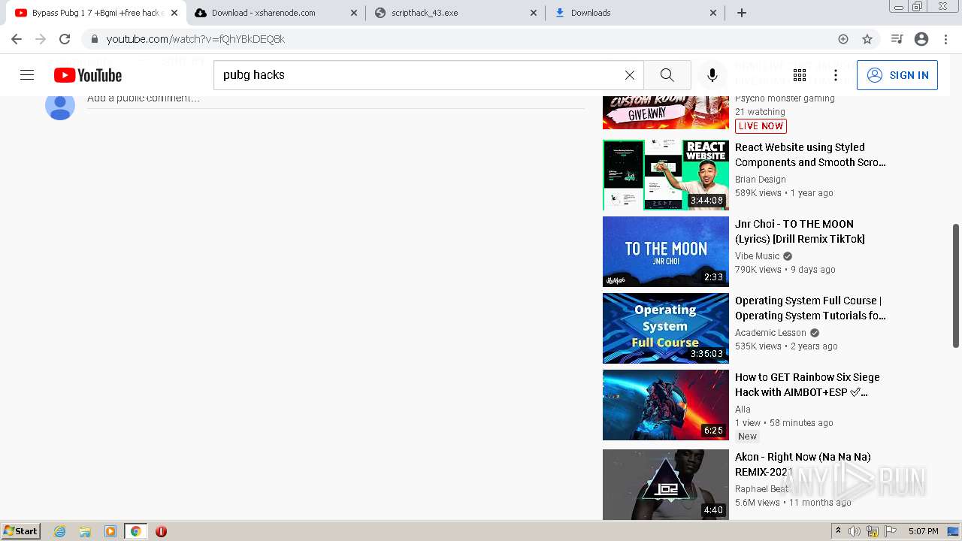This screenshot has height=541, width=962.
Task: Click the install plus icon in address bar
Action: pos(843,39)
